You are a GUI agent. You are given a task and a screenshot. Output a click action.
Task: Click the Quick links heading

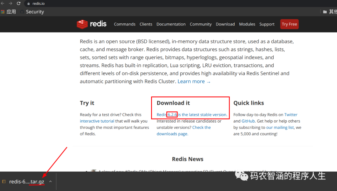[249, 103]
